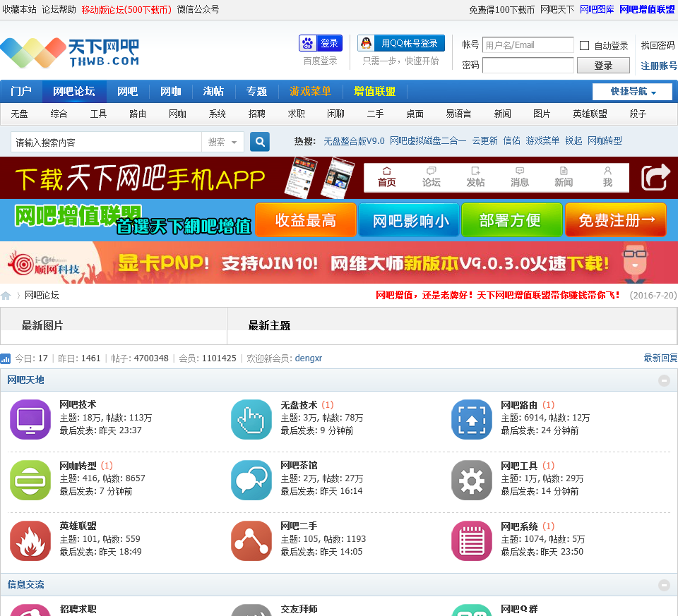Focus the 请输入搜索内容 search box
Viewport: 678px width, 616px height.
click(x=106, y=142)
